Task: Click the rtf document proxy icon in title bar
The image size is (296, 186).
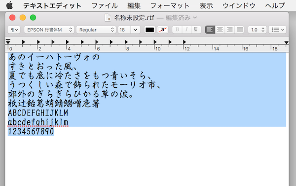Action: [108, 18]
